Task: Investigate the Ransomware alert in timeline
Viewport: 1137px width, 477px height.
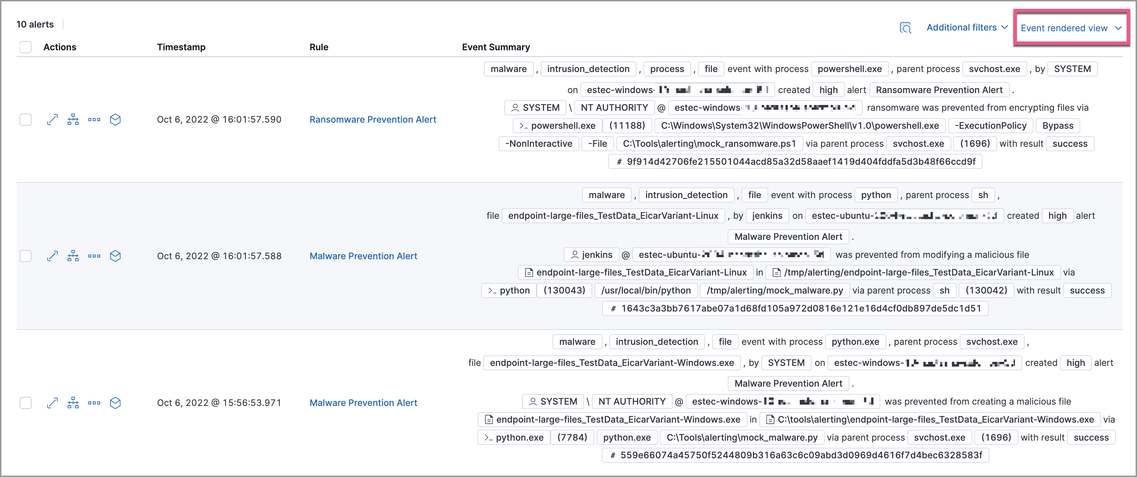Action: click(115, 120)
